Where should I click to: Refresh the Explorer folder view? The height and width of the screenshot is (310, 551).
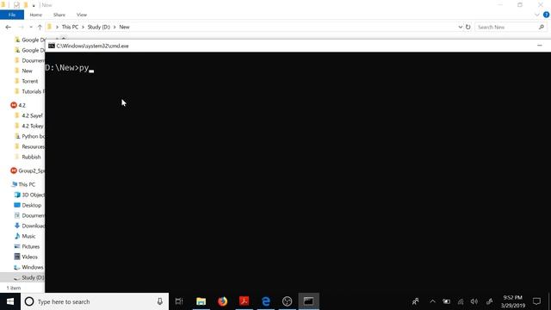468,27
